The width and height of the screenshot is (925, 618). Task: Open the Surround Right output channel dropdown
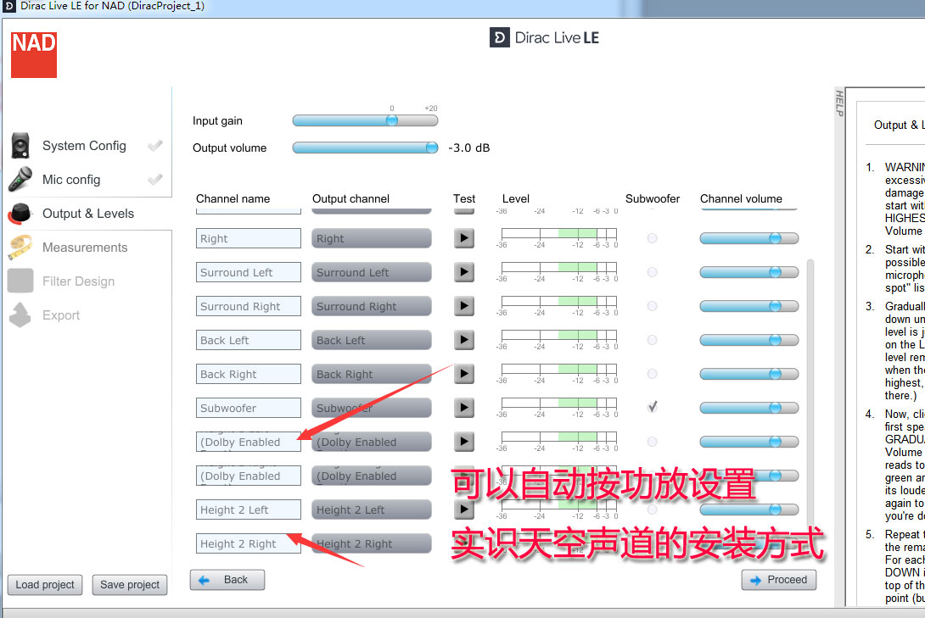pos(371,306)
